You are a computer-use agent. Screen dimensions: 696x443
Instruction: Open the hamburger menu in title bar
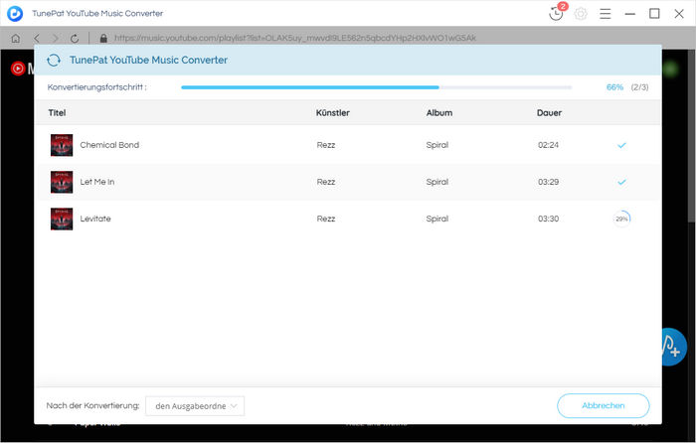(x=605, y=14)
